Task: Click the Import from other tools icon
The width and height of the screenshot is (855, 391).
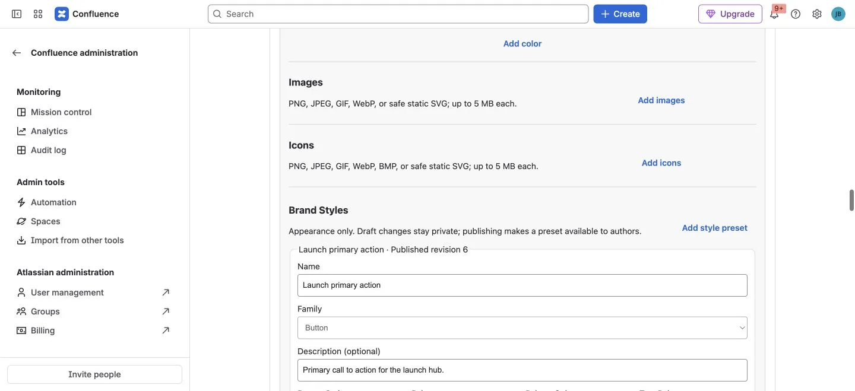Action: tap(21, 240)
